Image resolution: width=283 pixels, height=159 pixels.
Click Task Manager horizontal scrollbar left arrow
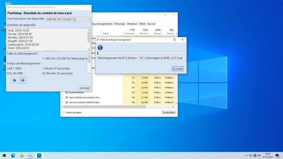62,107
